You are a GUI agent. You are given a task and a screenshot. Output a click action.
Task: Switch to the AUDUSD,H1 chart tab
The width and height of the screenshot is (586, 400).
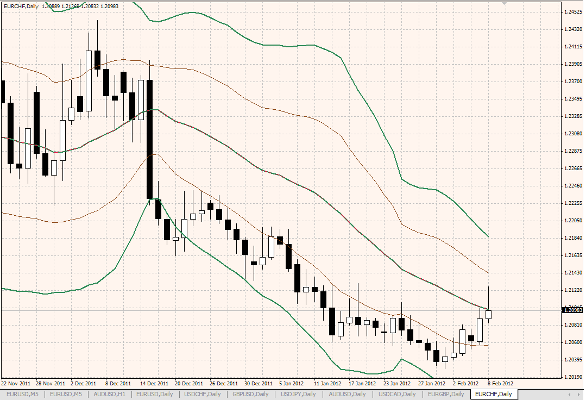tap(110, 394)
